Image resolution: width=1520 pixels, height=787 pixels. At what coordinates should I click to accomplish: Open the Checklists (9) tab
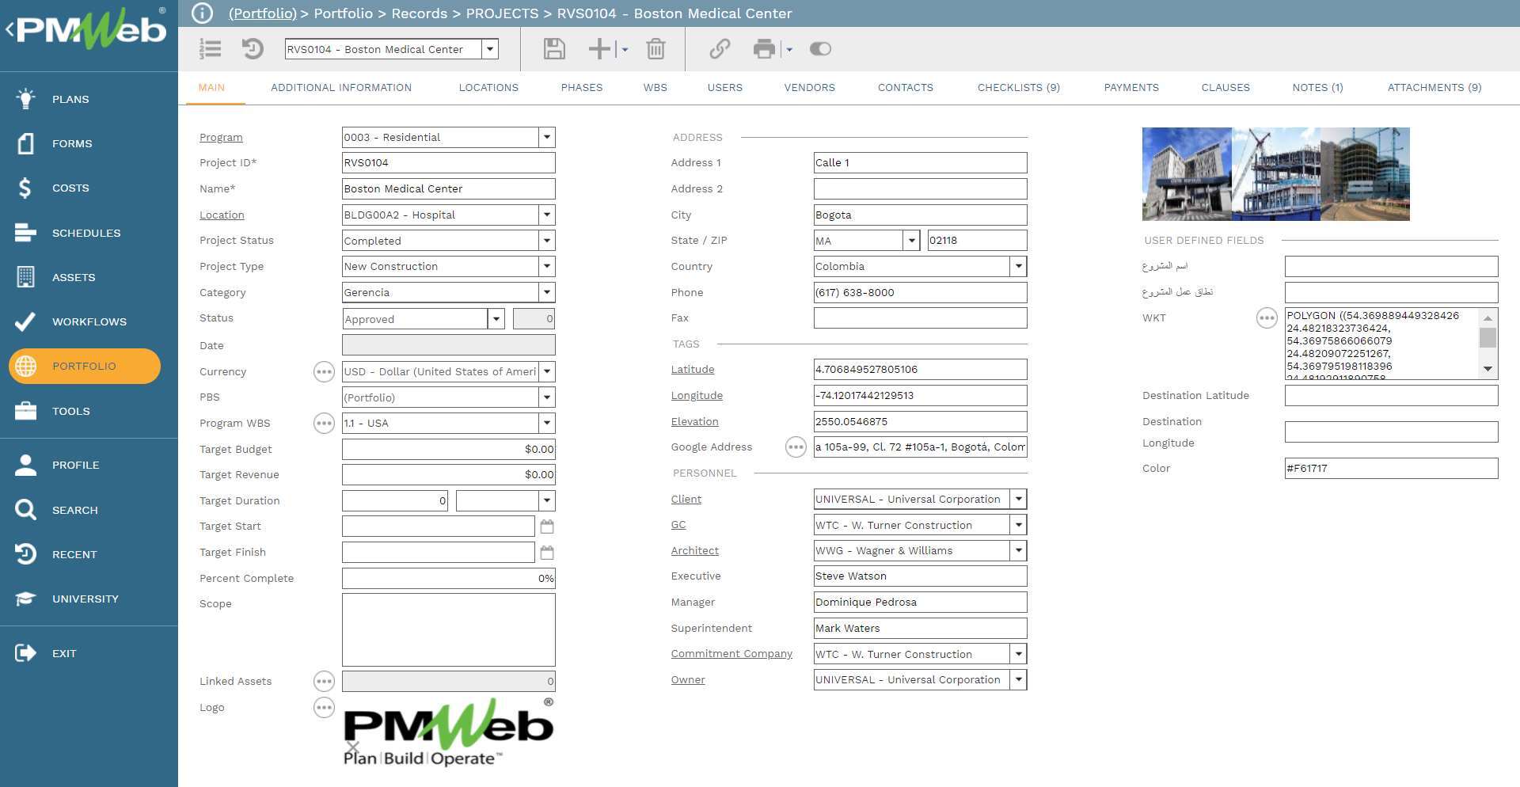click(1018, 88)
